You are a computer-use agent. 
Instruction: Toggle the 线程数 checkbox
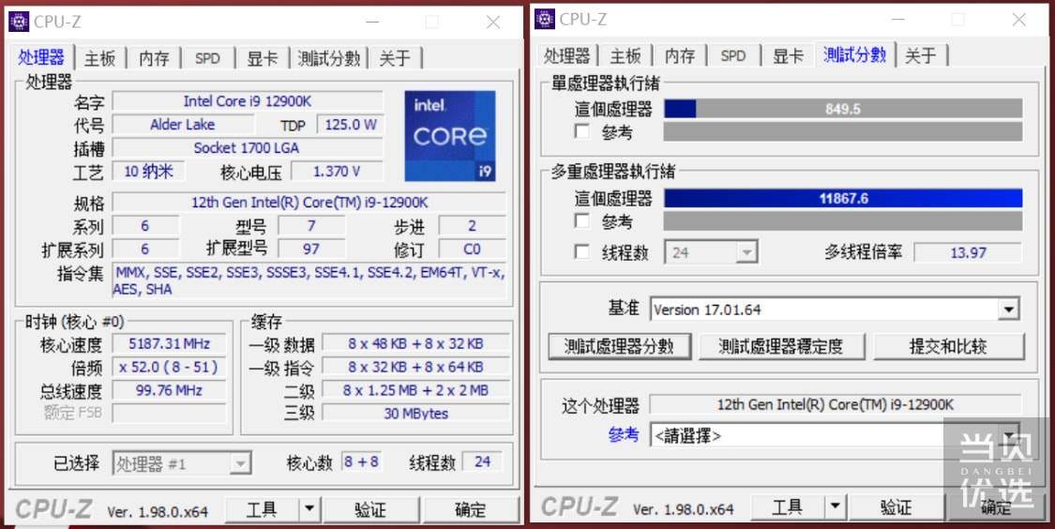pos(582,251)
